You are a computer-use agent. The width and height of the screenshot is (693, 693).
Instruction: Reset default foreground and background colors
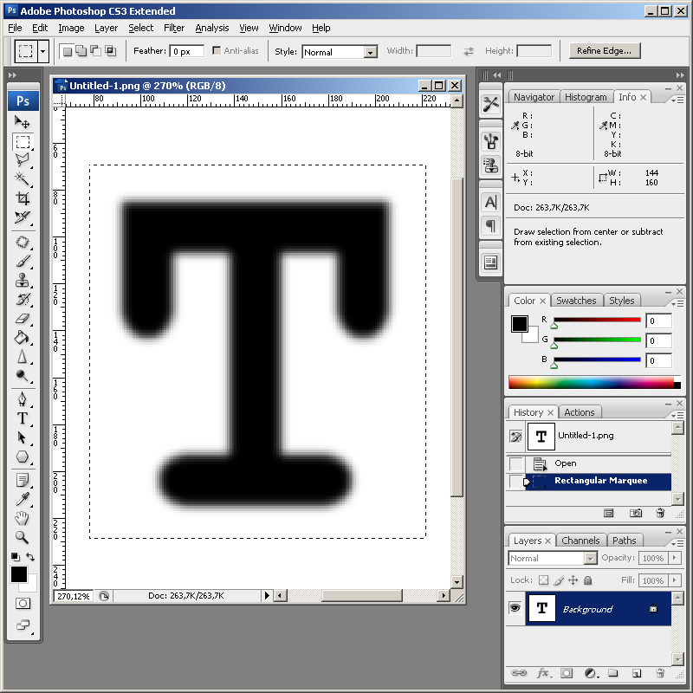[x=16, y=556]
